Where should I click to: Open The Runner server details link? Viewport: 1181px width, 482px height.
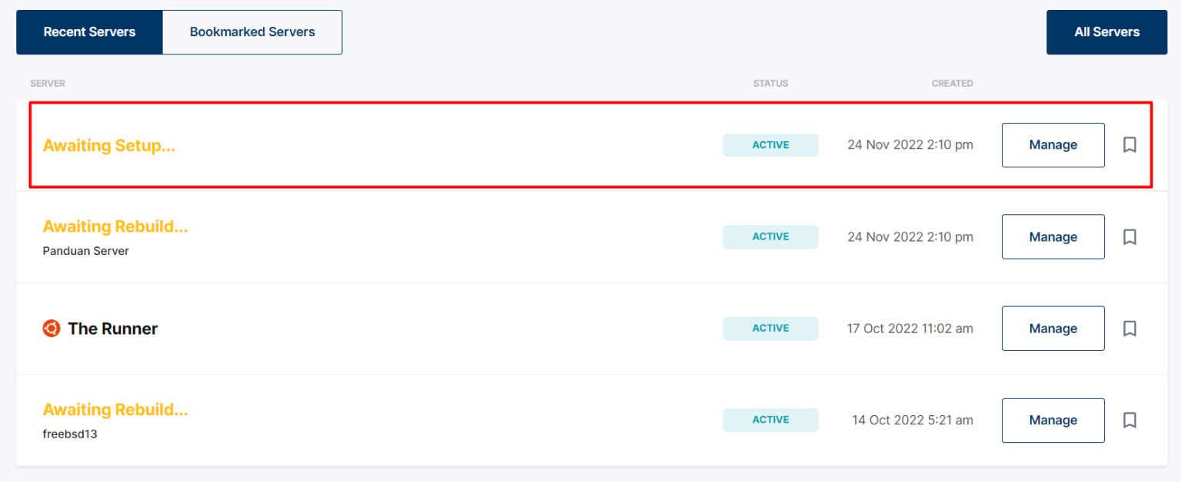pyautogui.click(x=113, y=328)
